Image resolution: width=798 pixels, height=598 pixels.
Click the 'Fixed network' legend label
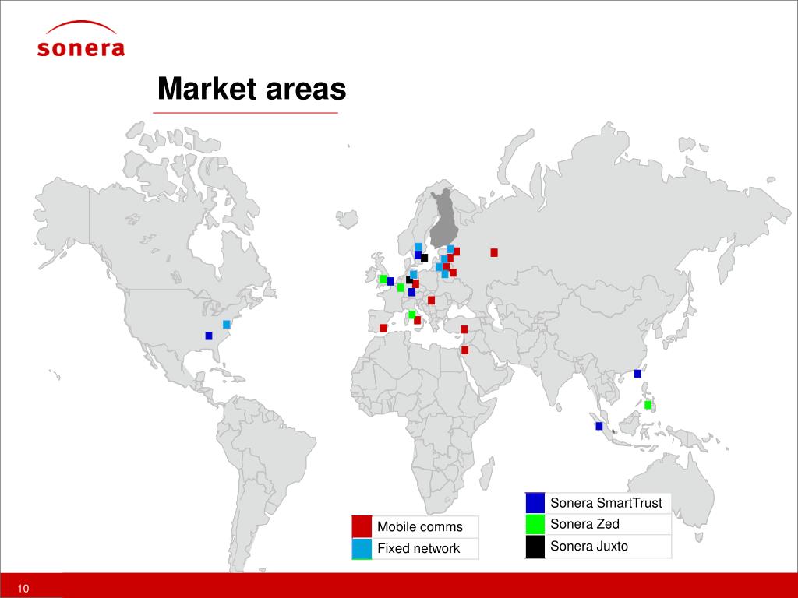click(418, 548)
